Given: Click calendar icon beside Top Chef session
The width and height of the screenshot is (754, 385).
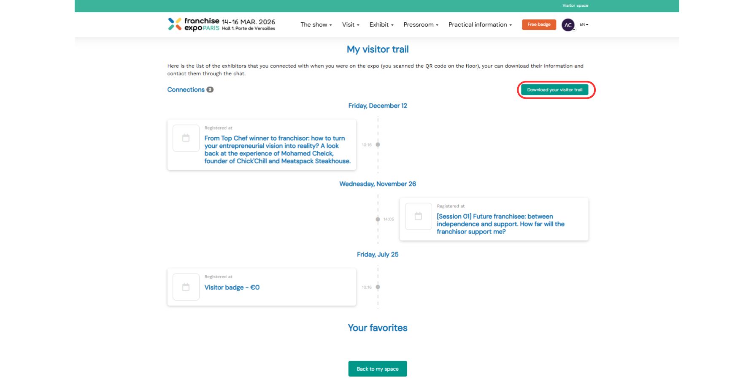Looking at the screenshot, I should coord(186,138).
